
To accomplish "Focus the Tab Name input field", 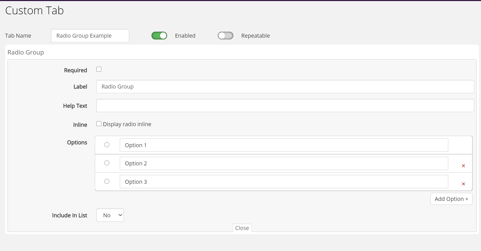I will click(x=90, y=36).
